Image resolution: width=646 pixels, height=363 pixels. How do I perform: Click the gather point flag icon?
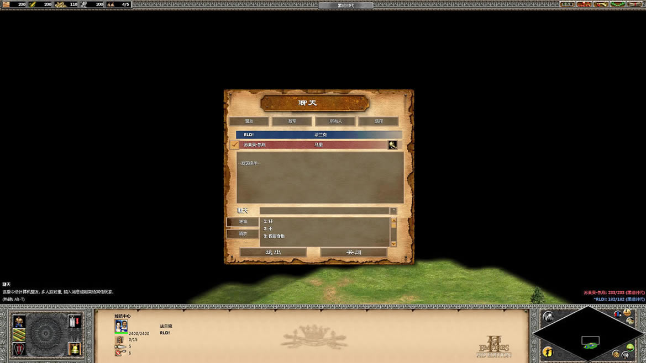74,321
